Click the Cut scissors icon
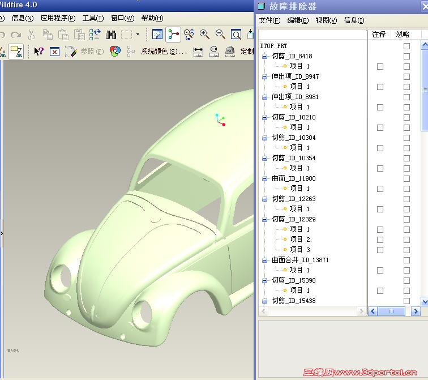This screenshot has height=380, width=428. (x=32, y=35)
